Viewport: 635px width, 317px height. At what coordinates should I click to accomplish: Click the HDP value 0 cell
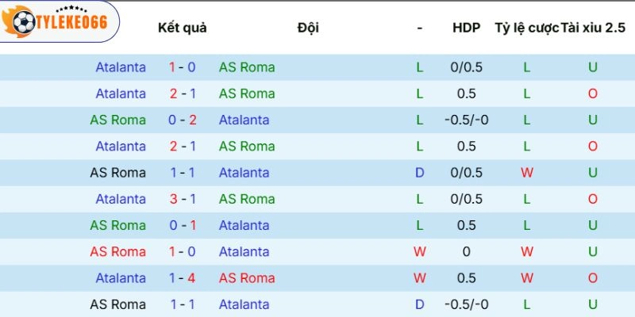point(466,252)
